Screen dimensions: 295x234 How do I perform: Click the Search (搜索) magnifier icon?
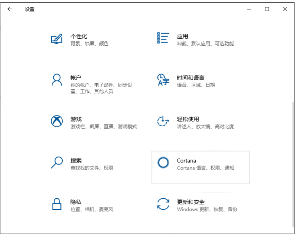coord(57,162)
